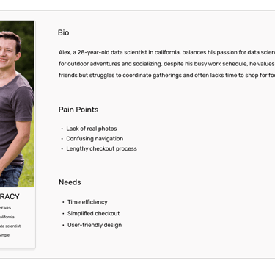Select the Bio heading
The image size is (275, 269).
point(64,32)
